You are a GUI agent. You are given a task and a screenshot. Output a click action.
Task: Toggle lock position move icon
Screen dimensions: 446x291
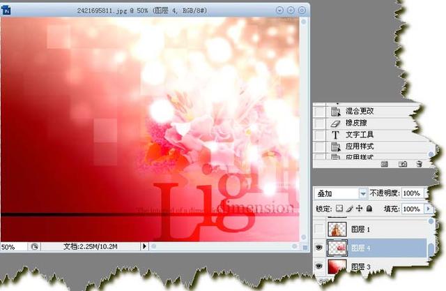coord(360,209)
